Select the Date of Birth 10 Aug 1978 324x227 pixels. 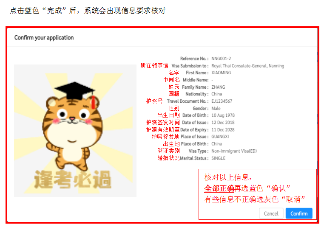pos(223,115)
